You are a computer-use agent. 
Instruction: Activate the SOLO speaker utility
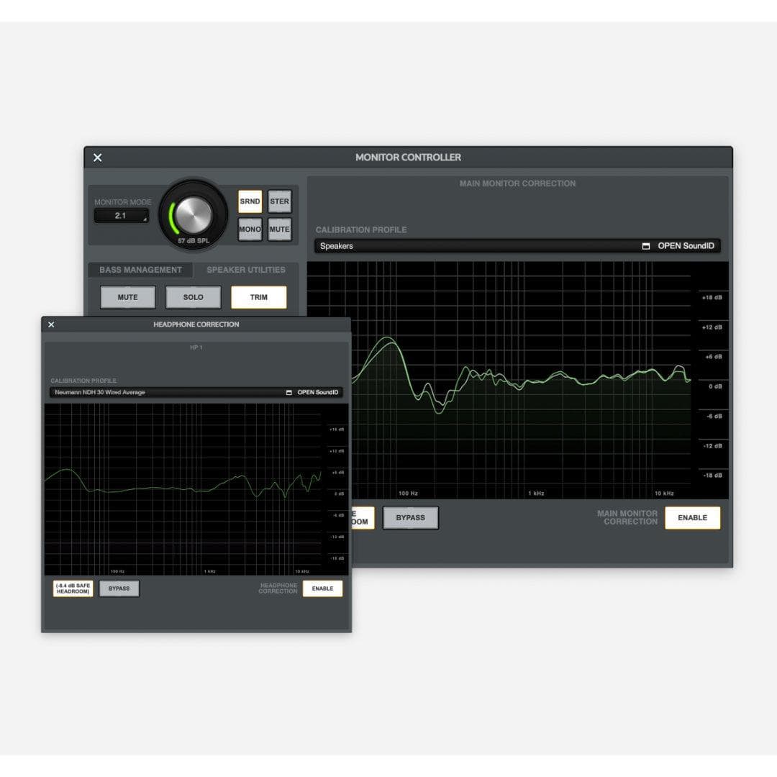pyautogui.click(x=193, y=296)
